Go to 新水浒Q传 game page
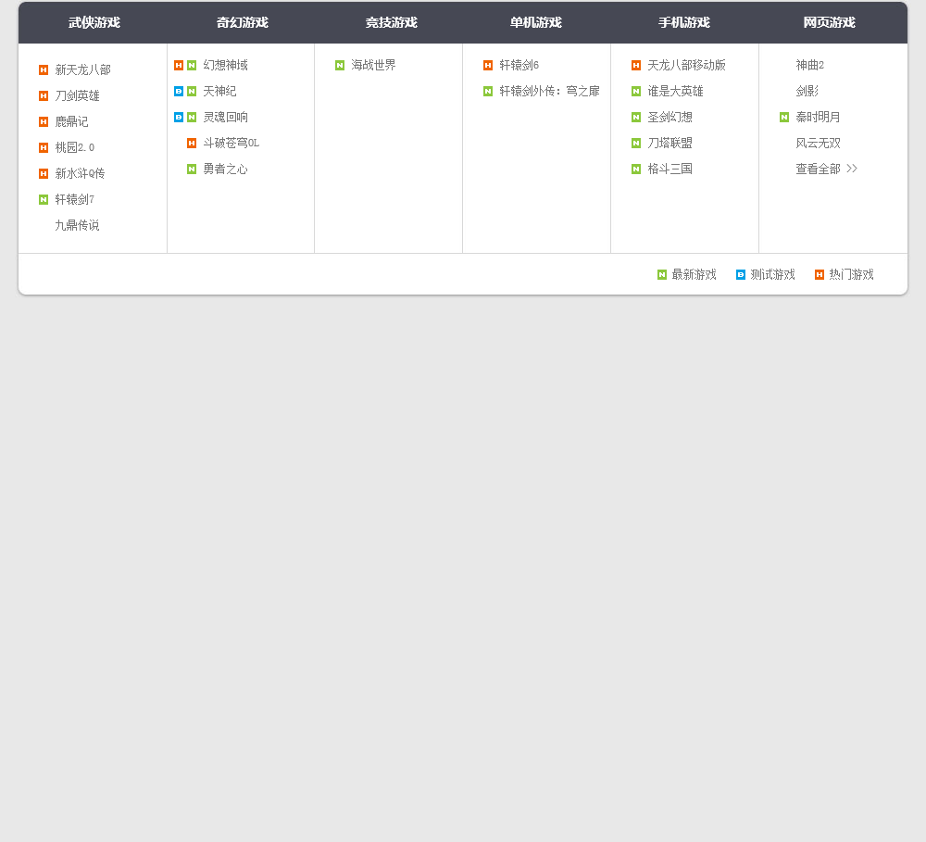The width and height of the screenshot is (926, 842). 80,174
